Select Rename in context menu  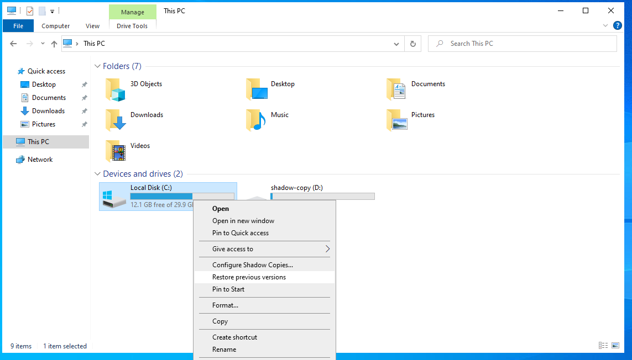pyautogui.click(x=264, y=350)
